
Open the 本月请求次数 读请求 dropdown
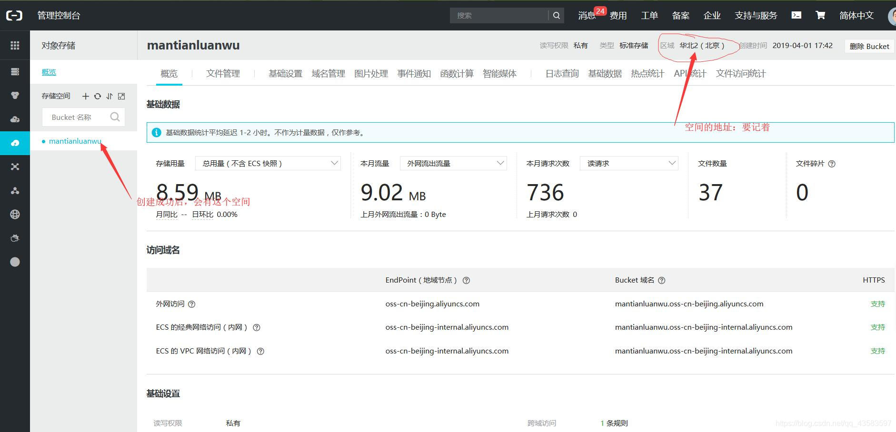tap(629, 163)
